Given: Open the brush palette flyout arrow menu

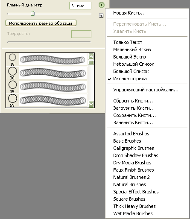Looking at the screenshot, I should [x=101, y=5].
